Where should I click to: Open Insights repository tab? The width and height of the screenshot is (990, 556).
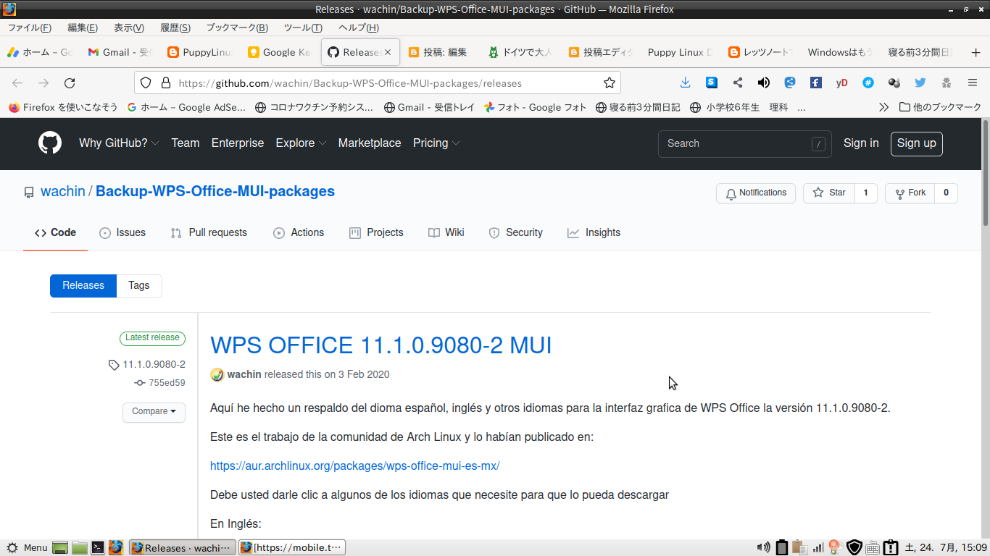[x=594, y=232]
